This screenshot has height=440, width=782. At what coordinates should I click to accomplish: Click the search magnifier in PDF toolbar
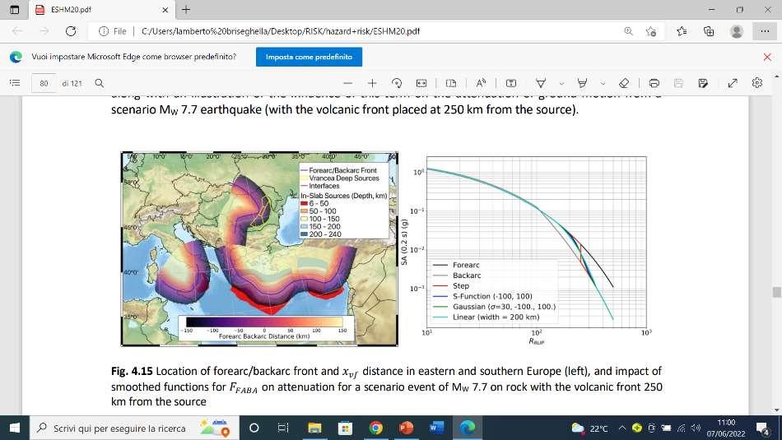[99, 83]
